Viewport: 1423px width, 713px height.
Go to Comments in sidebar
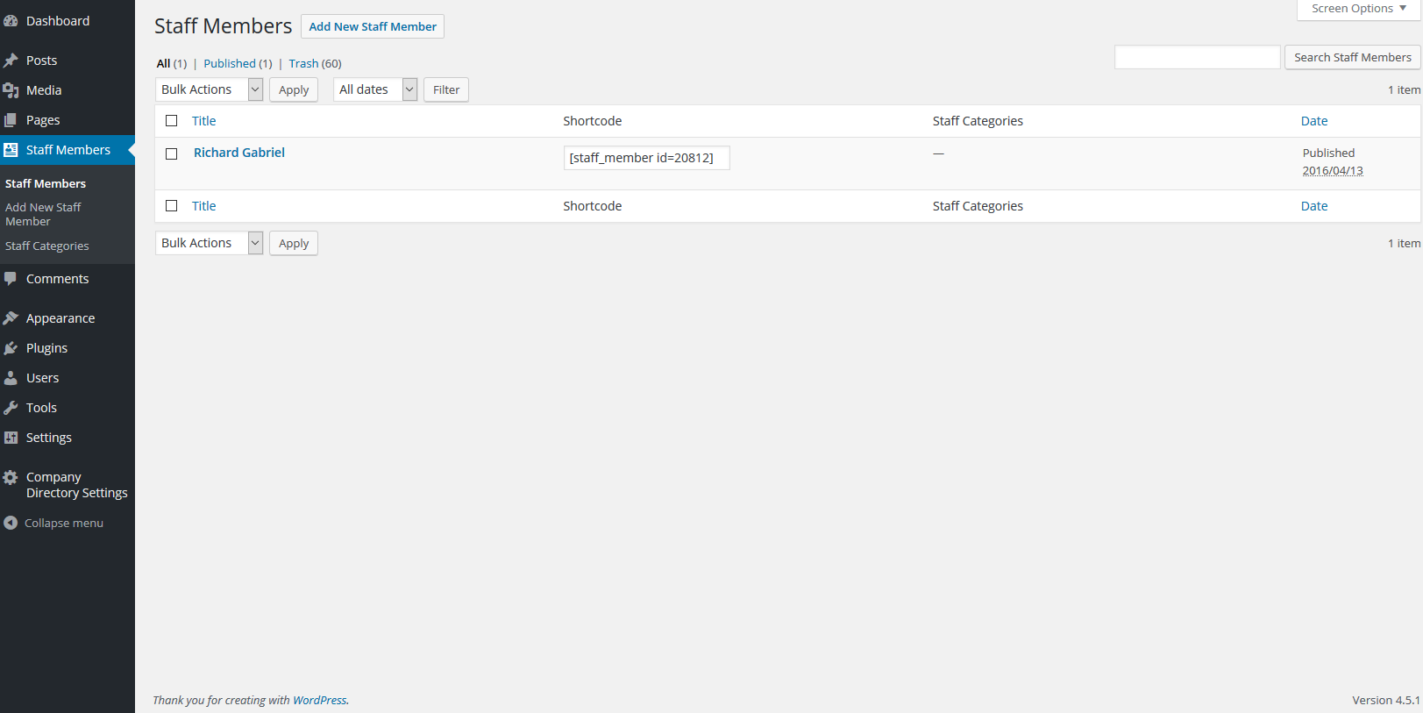click(x=57, y=279)
